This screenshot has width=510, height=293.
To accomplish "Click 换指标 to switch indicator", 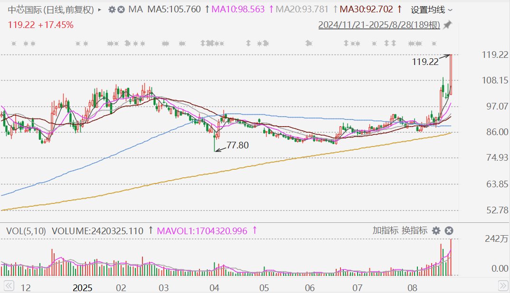I will pos(415,230).
